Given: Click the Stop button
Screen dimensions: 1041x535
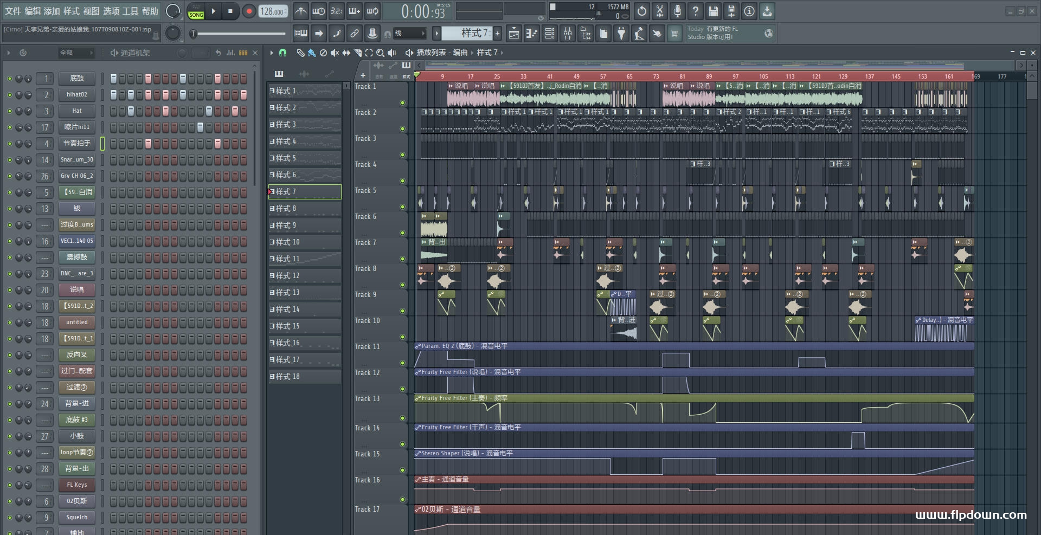Looking at the screenshot, I should [230, 11].
